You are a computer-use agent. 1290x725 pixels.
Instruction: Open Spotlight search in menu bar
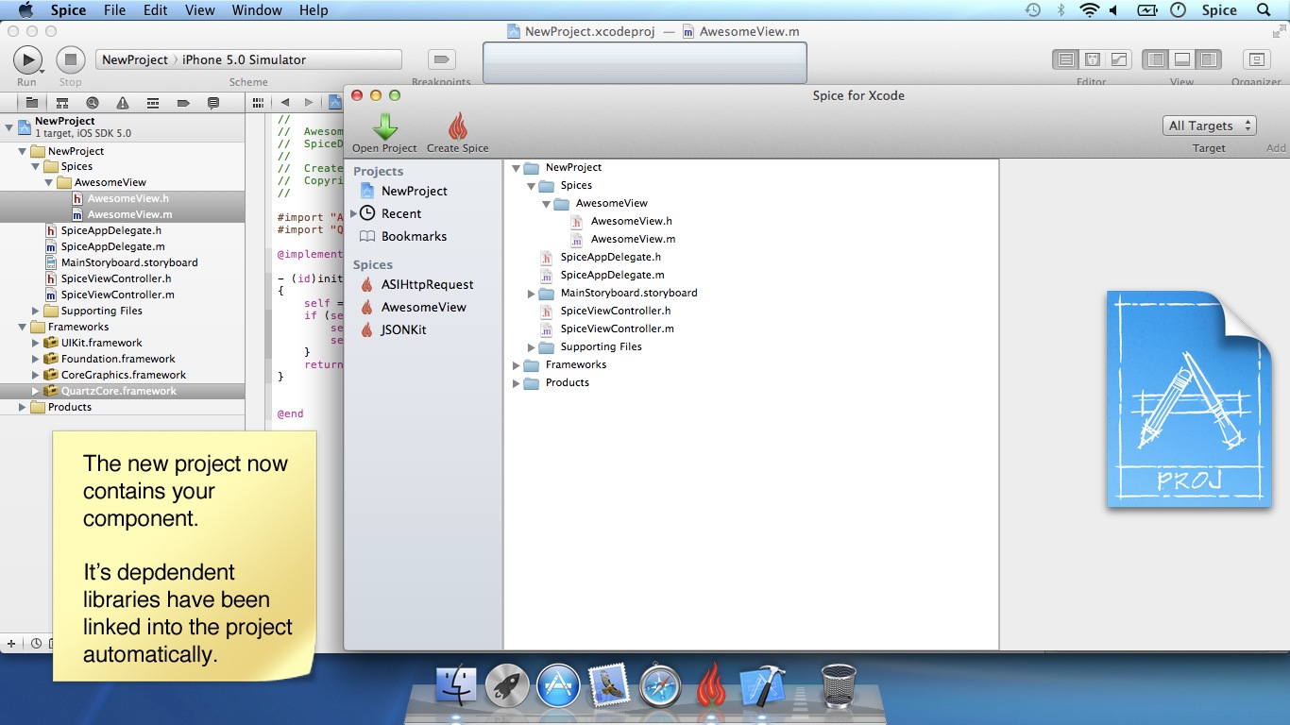pos(1264,10)
